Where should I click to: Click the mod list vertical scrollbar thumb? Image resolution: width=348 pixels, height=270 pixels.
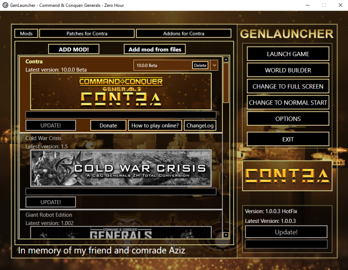[x=226, y=83]
